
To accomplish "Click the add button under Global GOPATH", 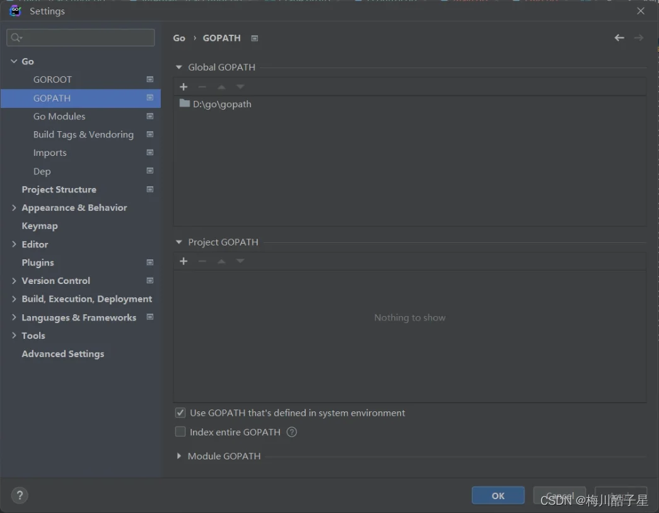I will 184,87.
